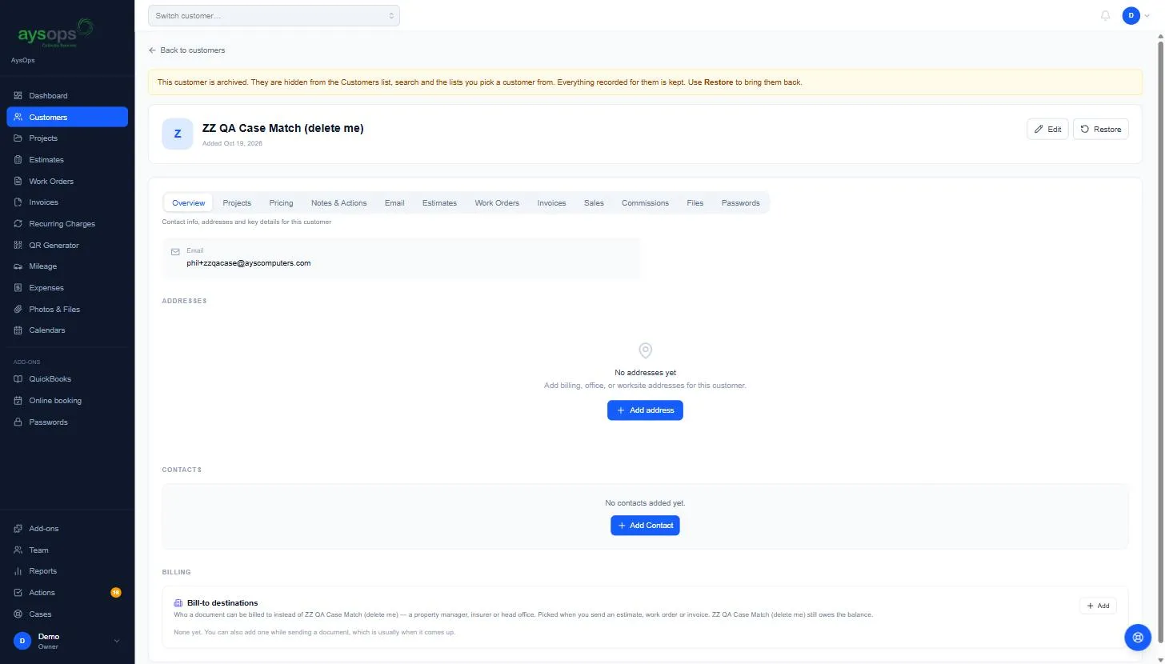Open the QR Generator icon
Screen dimensions: 1165x664
point(18,246)
